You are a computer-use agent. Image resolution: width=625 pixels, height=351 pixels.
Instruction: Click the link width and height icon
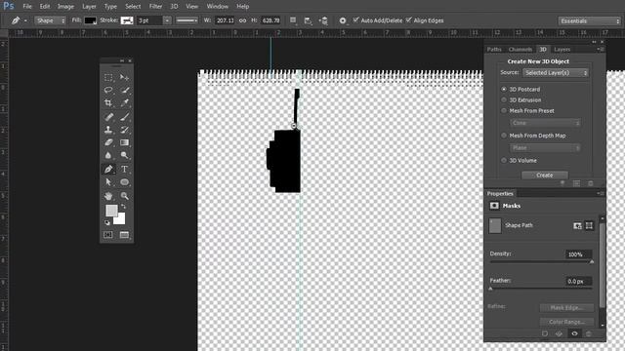(x=242, y=20)
